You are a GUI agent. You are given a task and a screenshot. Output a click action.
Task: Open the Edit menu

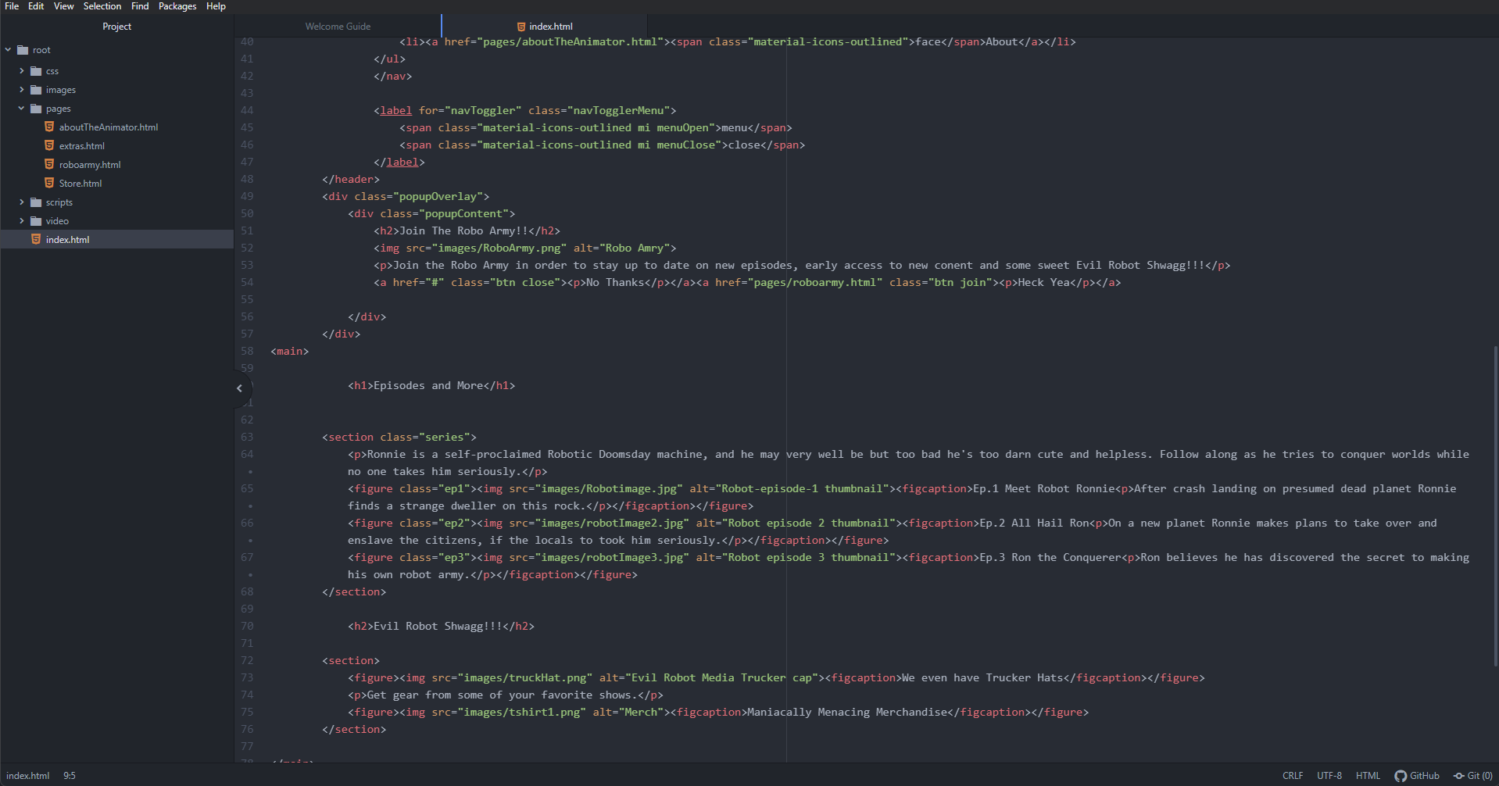(36, 6)
